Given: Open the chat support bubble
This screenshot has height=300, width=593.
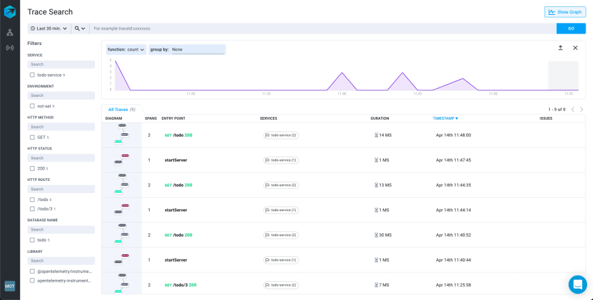Looking at the screenshot, I should pos(578,285).
